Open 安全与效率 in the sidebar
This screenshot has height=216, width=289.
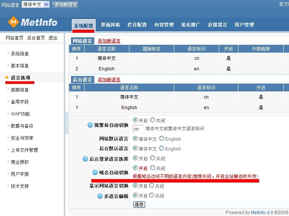coord(22,138)
